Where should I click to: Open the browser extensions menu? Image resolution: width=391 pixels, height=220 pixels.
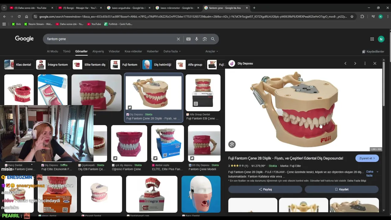point(362,16)
